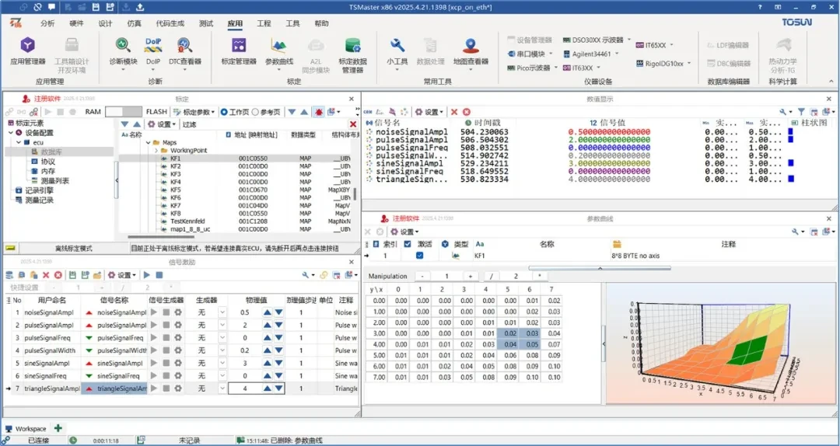Screen dimensions: 840x446
Task: Open the 生成器 dropdown for pulseSignalAmpl
Action: click(x=221, y=325)
